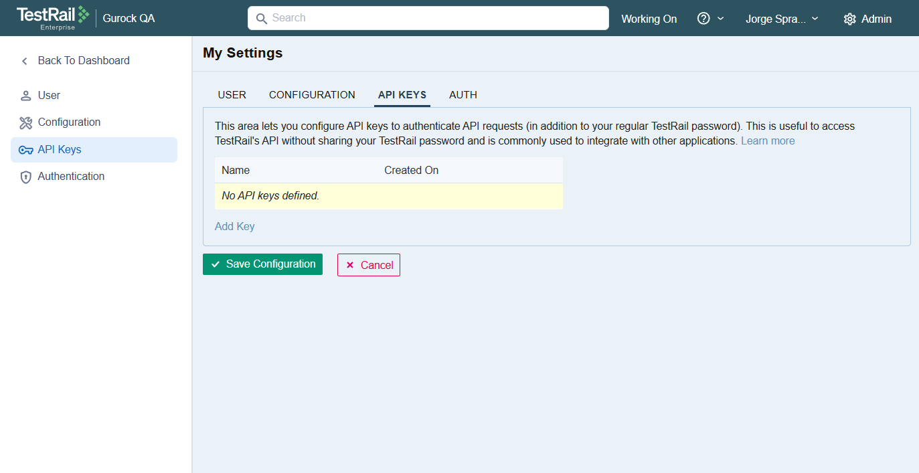
Task: Click the checkmark icon on Save Configuration
Action: [x=216, y=264]
